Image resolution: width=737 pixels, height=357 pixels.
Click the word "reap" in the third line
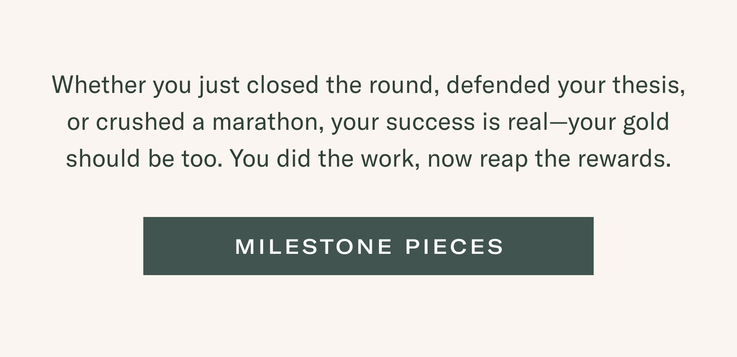(503, 159)
